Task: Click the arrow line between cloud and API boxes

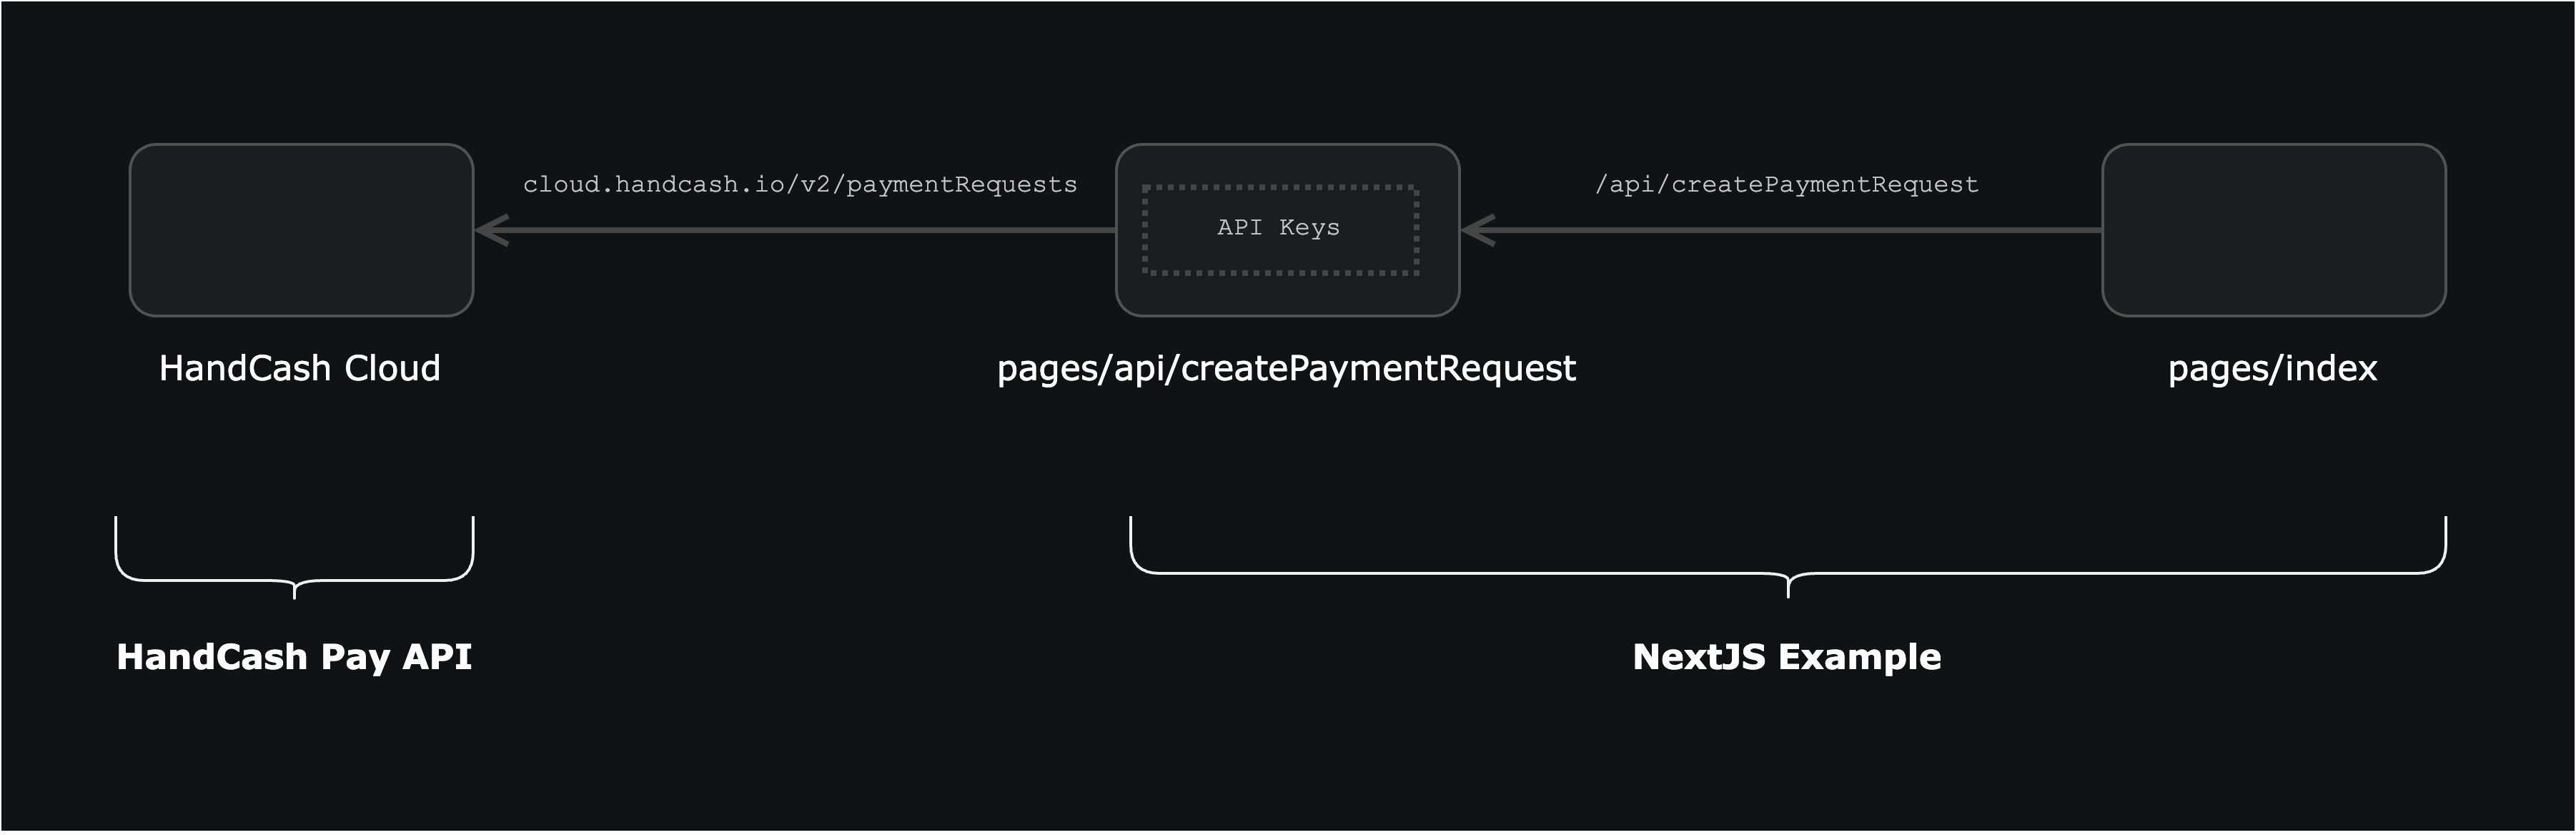Action: coord(800,230)
